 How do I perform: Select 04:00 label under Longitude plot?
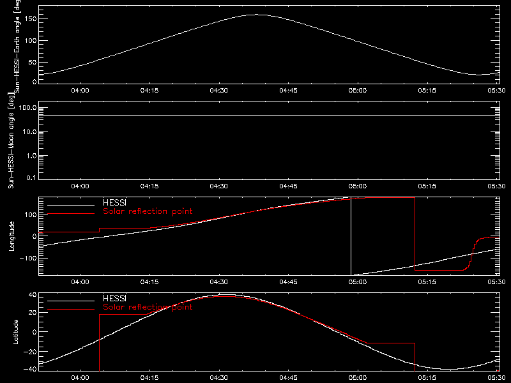80,282
